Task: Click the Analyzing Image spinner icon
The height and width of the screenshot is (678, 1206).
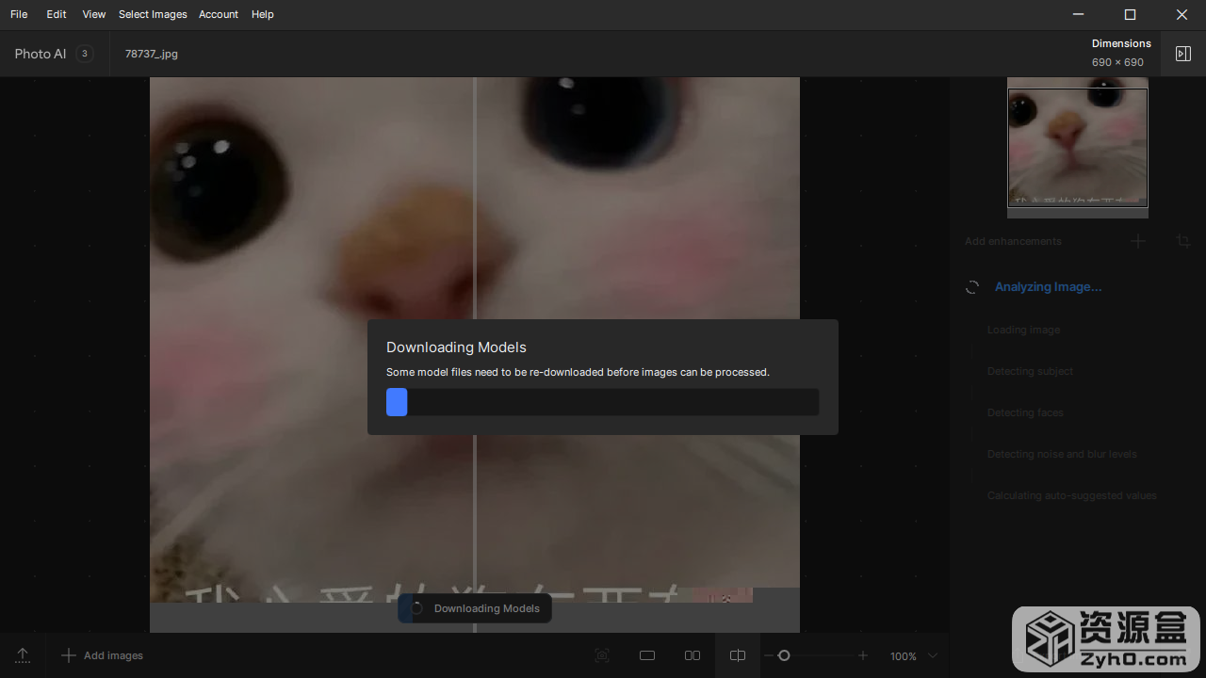Action: point(972,287)
